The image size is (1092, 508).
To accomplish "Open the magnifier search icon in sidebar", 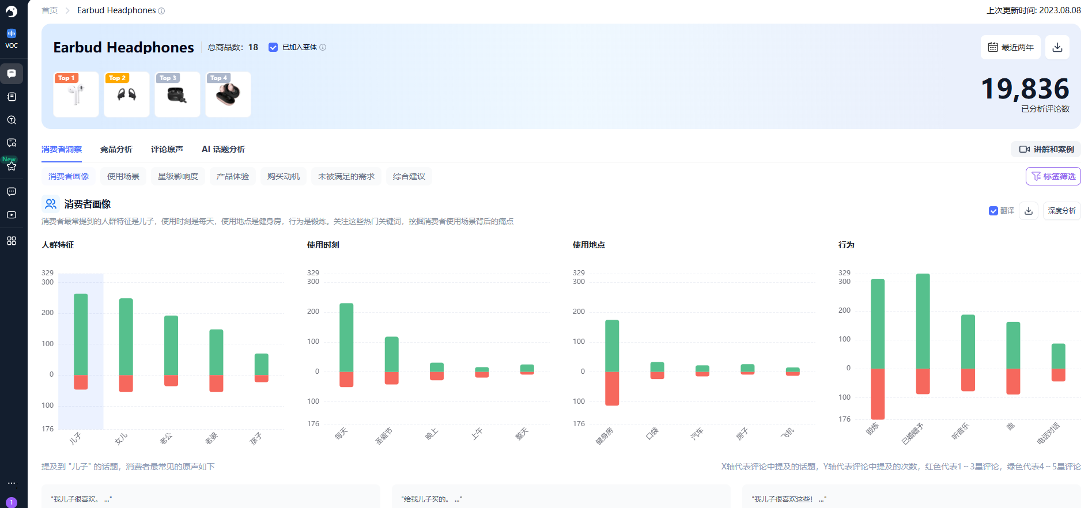I will (x=12, y=120).
